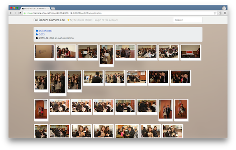Screen dimensions: 236x150
Task: Open the last second-row thumbnail of smiling couple selfie
Action: [180, 78]
